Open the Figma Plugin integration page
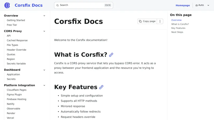The width and height of the screenshot is (214, 120). (x=14, y=95)
